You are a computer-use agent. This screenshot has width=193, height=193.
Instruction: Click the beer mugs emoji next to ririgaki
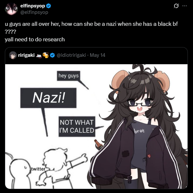46,55
